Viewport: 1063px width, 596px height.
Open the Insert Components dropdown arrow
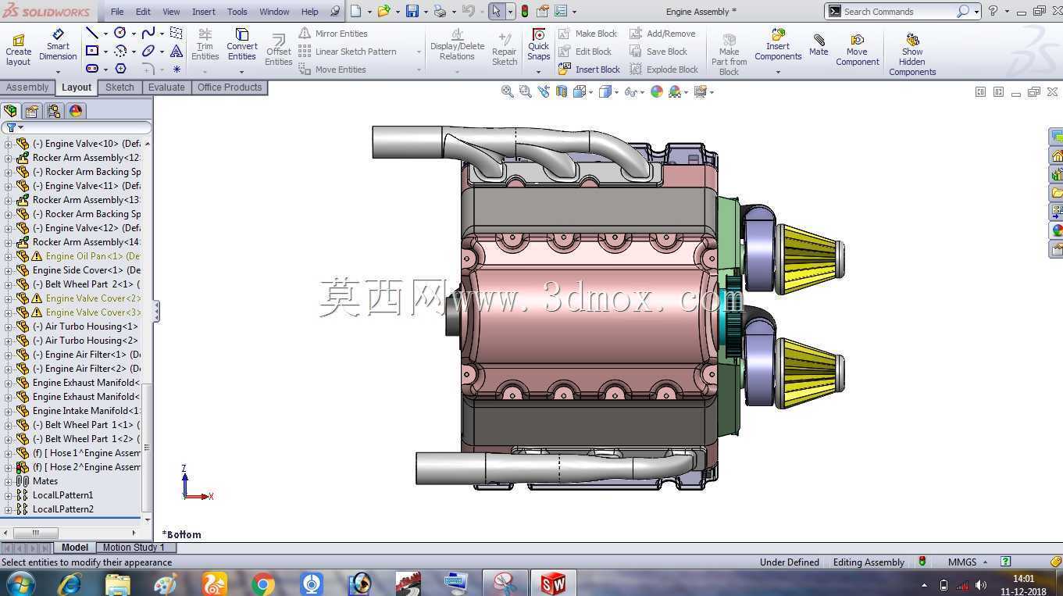click(x=778, y=72)
